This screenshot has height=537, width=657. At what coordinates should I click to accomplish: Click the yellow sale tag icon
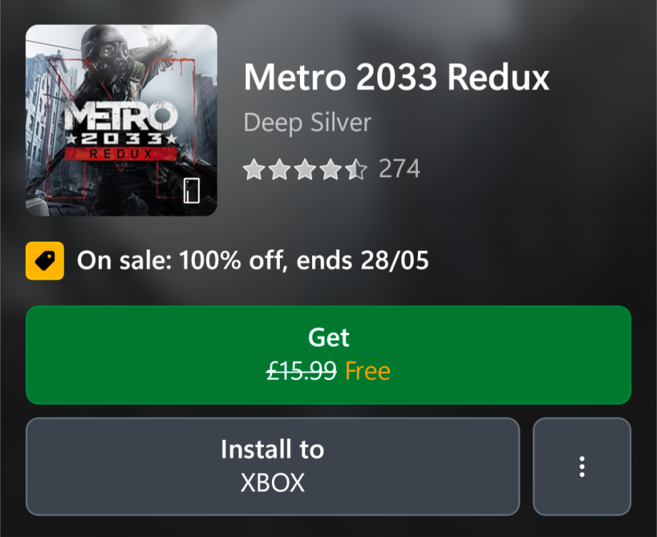click(x=44, y=261)
